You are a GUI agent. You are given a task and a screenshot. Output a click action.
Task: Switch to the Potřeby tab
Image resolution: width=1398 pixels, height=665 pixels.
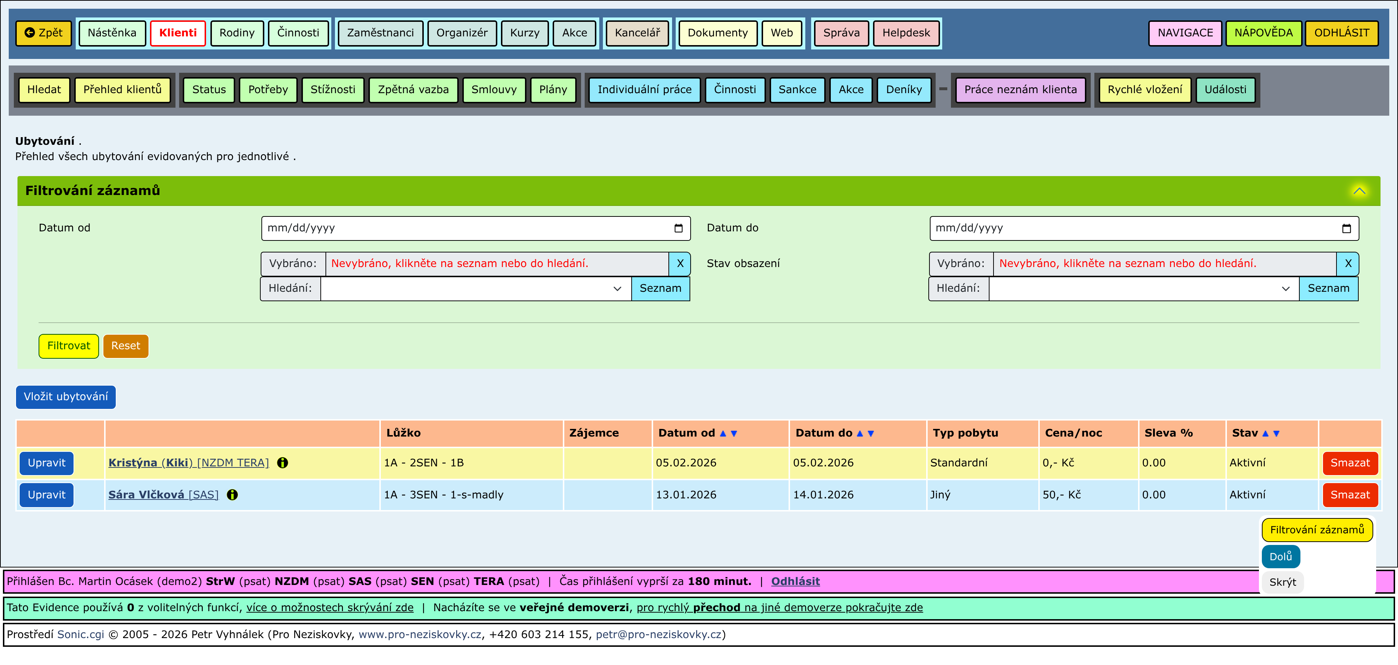click(268, 90)
